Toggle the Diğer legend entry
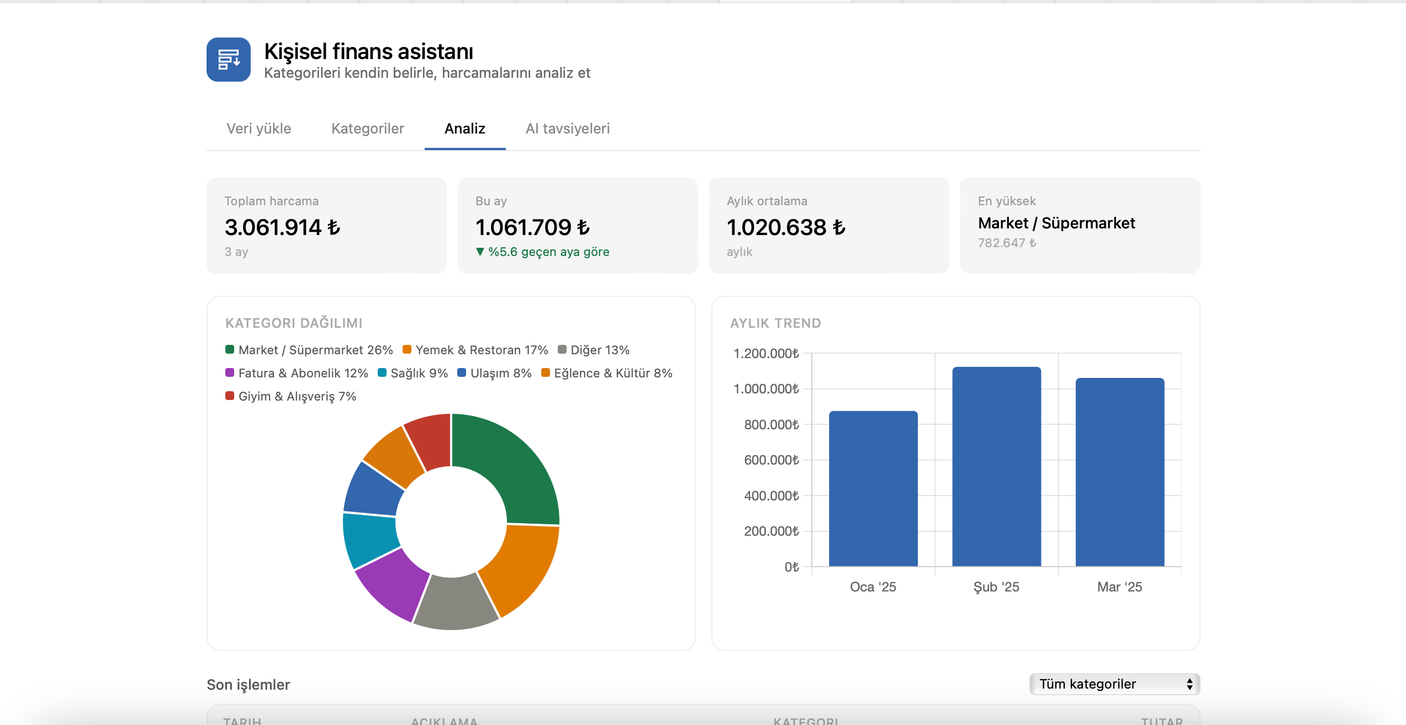 (594, 350)
